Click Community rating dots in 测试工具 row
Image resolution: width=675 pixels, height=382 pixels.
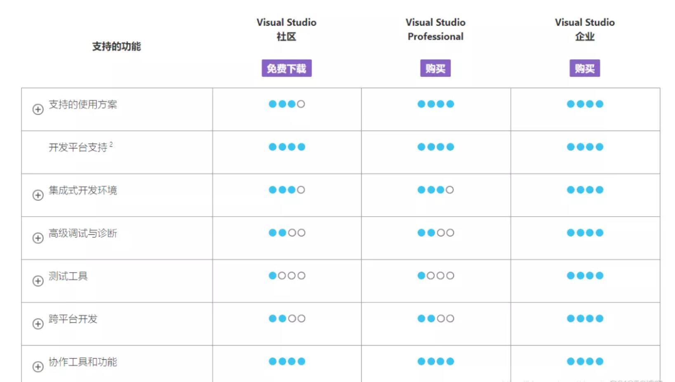pyautogui.click(x=287, y=276)
